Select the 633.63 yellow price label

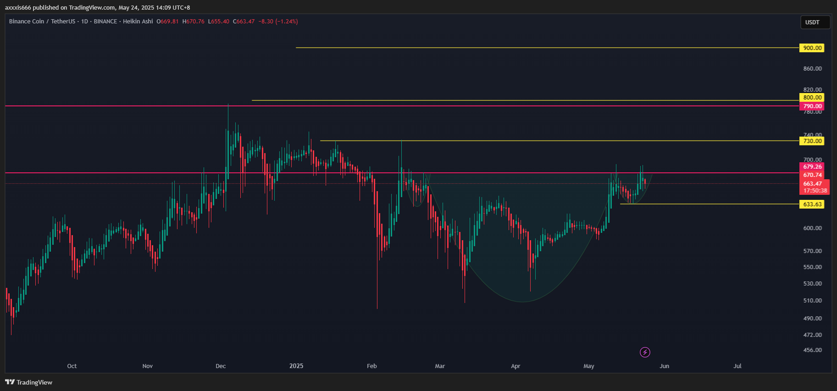[812, 204]
